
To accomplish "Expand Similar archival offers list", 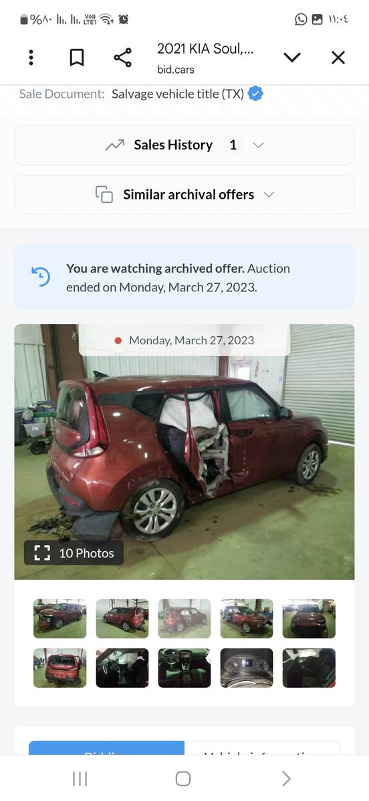I will point(184,195).
